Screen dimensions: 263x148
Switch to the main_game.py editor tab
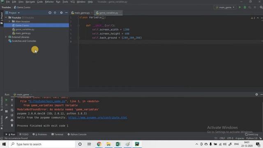82,13
